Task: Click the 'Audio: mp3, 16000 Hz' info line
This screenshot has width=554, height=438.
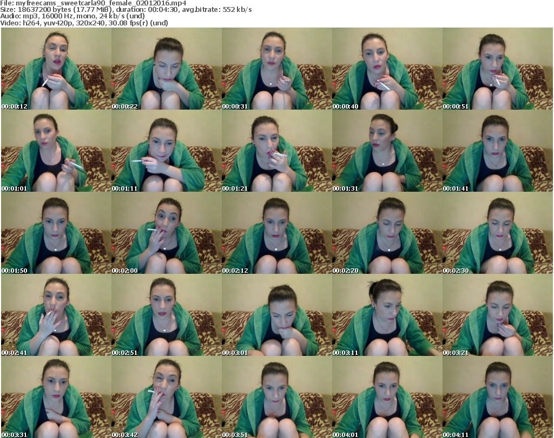Action: pyautogui.click(x=72, y=16)
